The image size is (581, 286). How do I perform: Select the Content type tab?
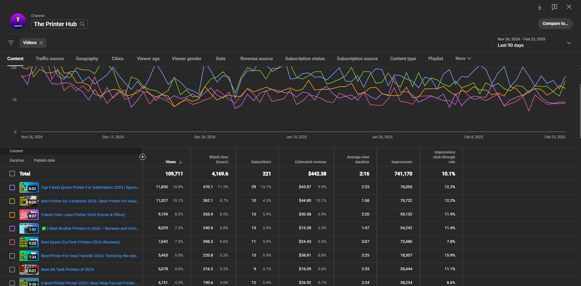tap(403, 59)
